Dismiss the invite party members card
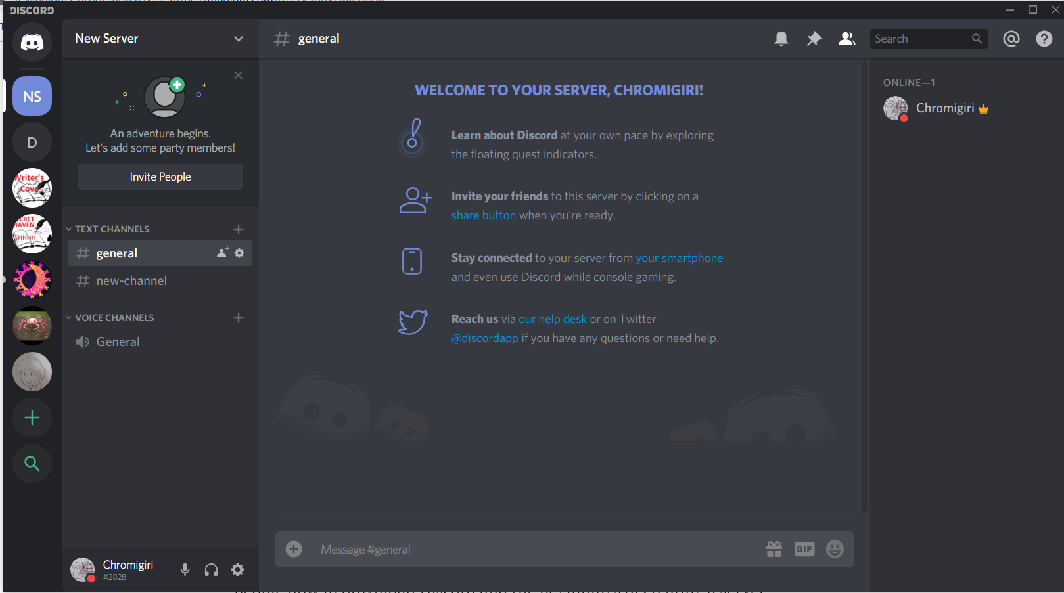1064x593 pixels. click(x=239, y=76)
